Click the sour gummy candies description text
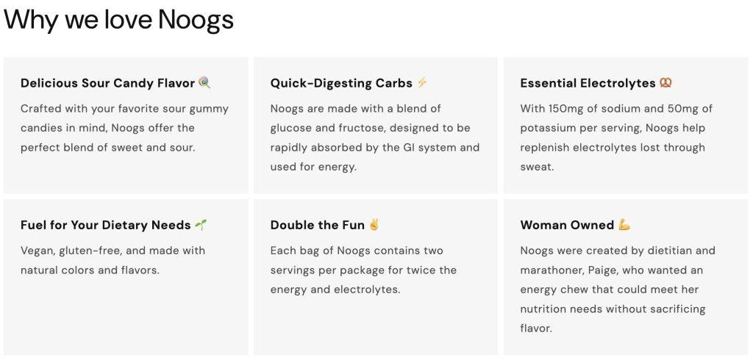753x363 pixels. click(124, 128)
